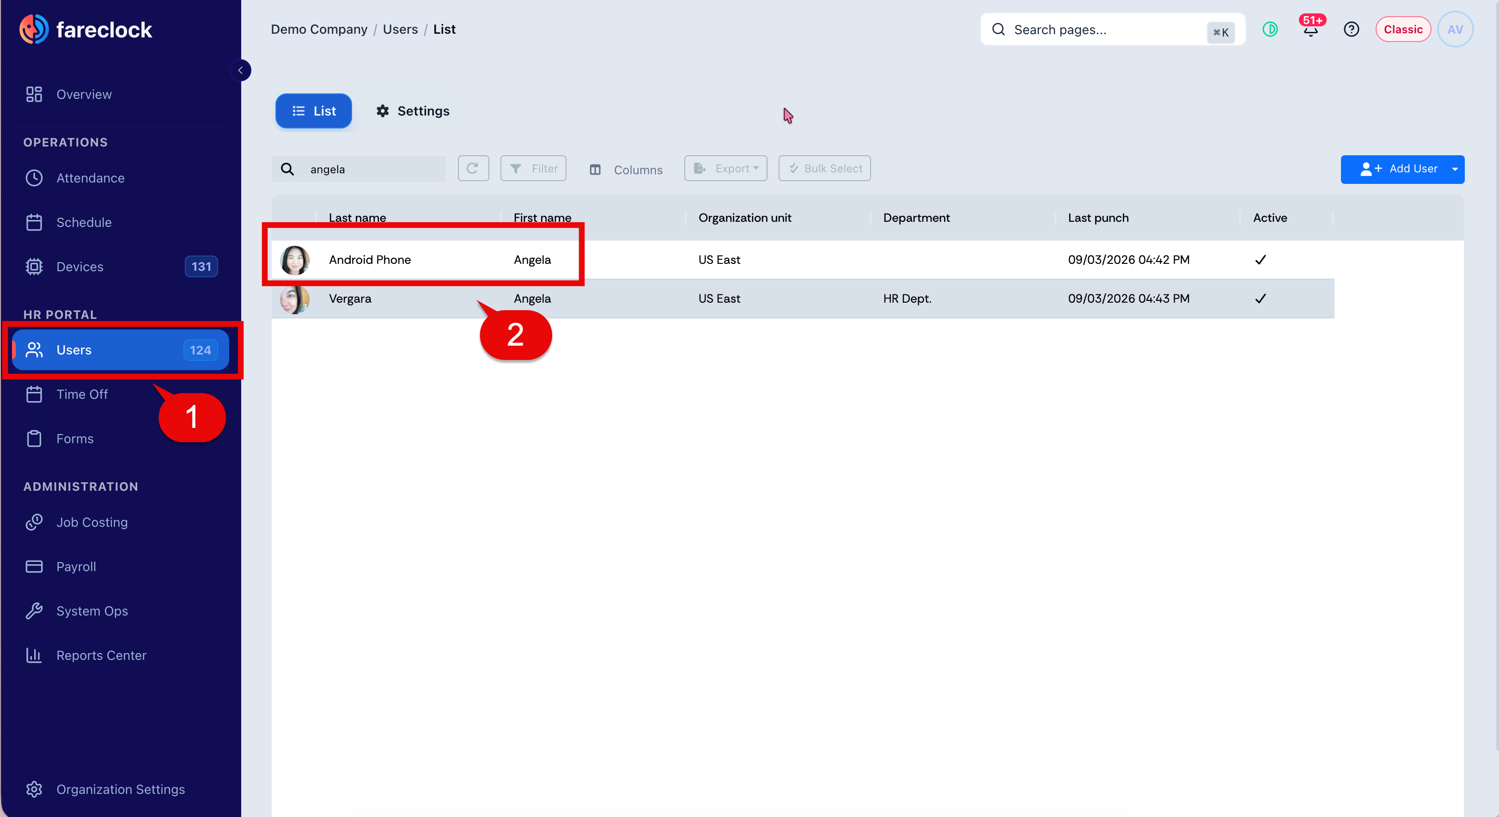Click the refresh list button
This screenshot has height=817, width=1499.
[473, 168]
